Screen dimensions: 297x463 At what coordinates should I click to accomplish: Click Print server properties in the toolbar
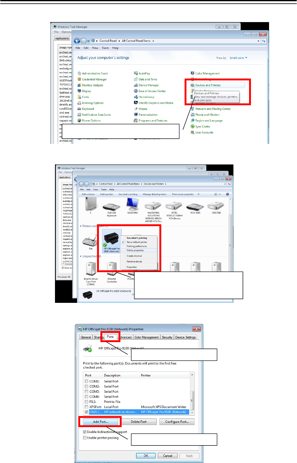(x=183, y=194)
